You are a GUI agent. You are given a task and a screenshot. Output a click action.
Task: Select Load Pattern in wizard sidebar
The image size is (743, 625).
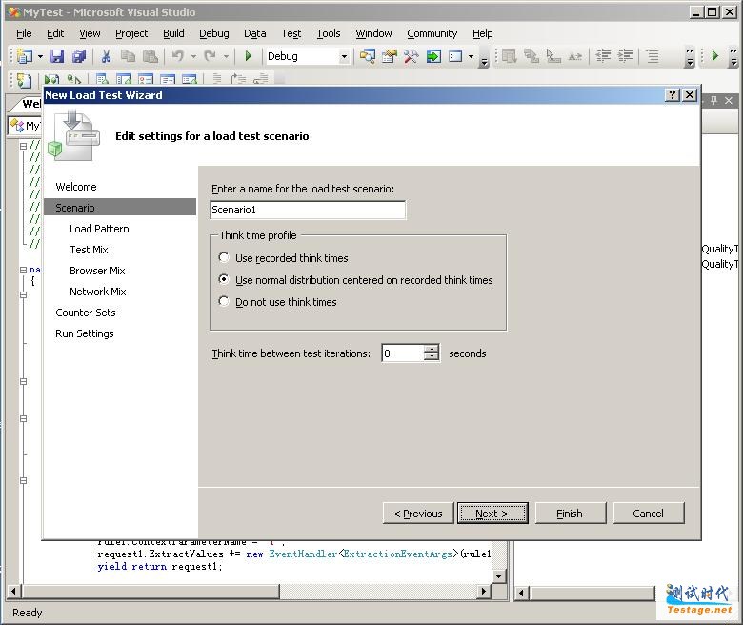pos(99,229)
